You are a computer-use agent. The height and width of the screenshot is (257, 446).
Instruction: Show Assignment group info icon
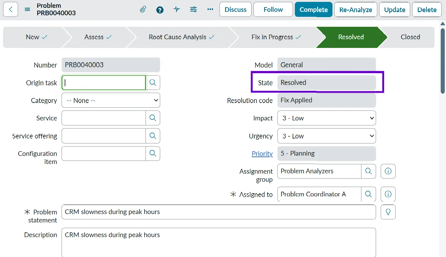tap(388, 171)
